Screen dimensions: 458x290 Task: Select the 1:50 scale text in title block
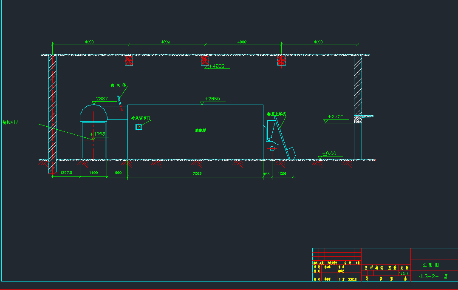click(403, 273)
